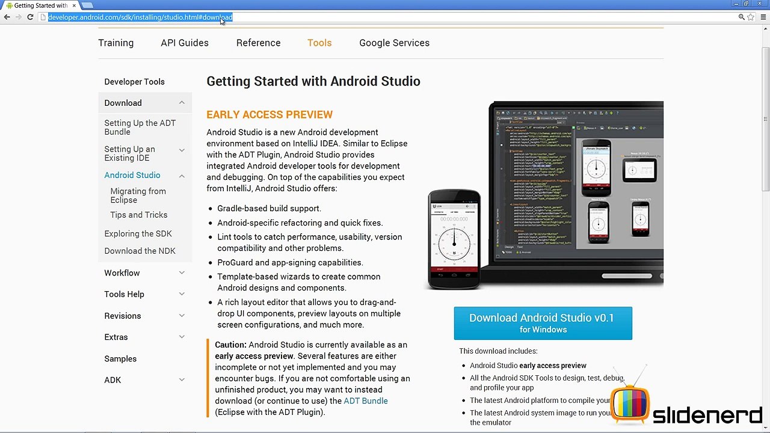
Task: Click the zoom magnifier icon in the address bar
Action: (742, 17)
